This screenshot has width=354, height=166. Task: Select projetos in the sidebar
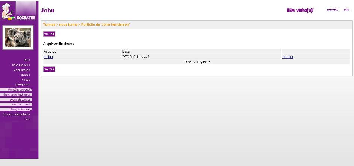[x=25, y=75]
